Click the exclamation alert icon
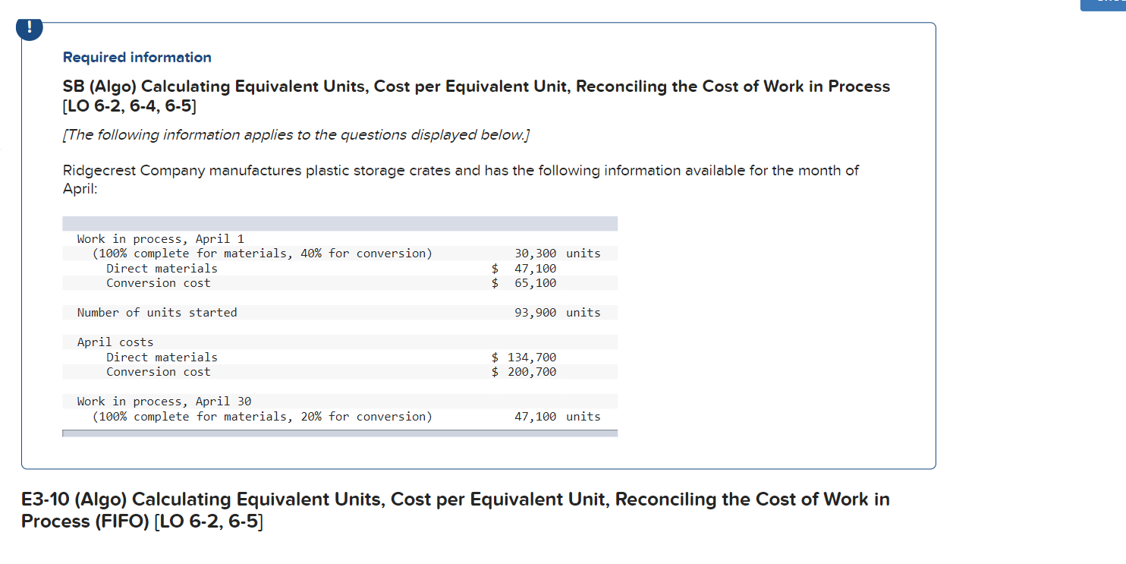The height and width of the screenshot is (564, 1126). [x=28, y=28]
